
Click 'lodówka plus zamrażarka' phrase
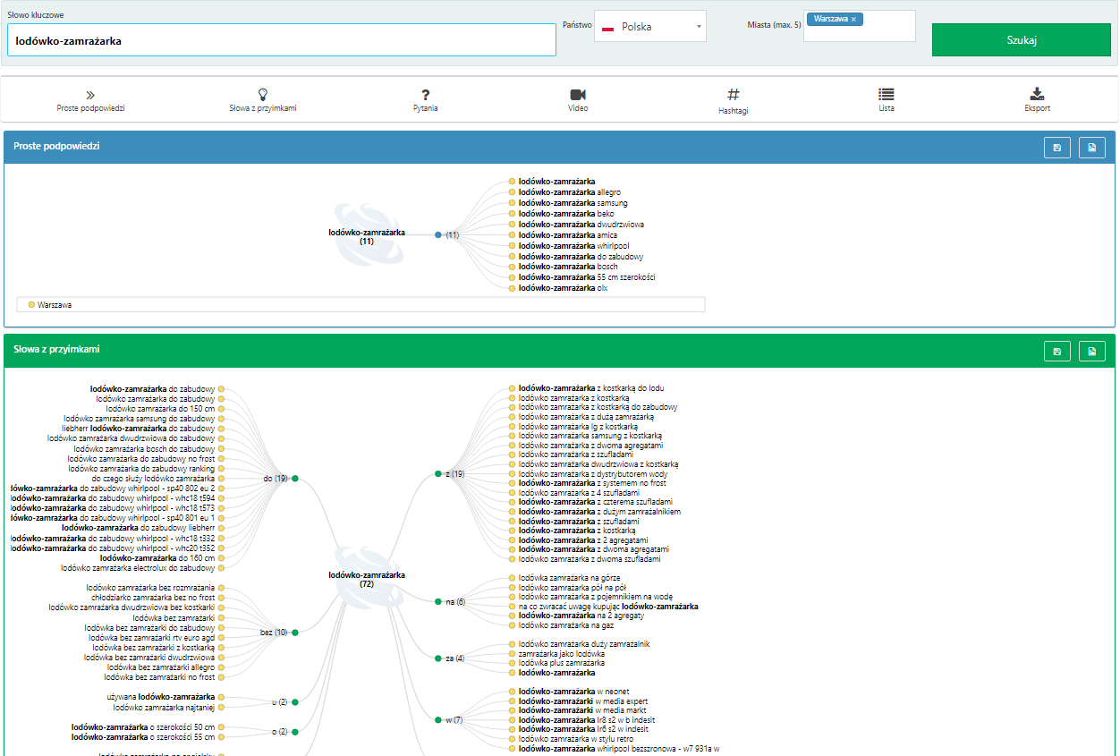[x=561, y=663]
